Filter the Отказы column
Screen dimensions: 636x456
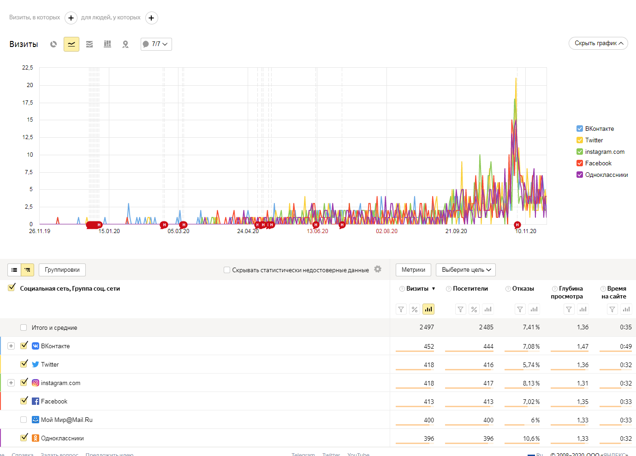[520, 309]
